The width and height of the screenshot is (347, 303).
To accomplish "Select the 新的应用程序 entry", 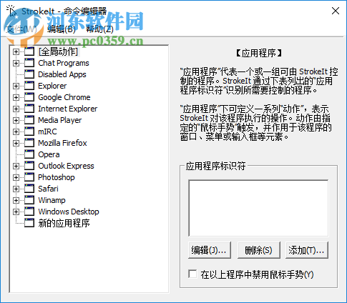I will pos(64,223).
